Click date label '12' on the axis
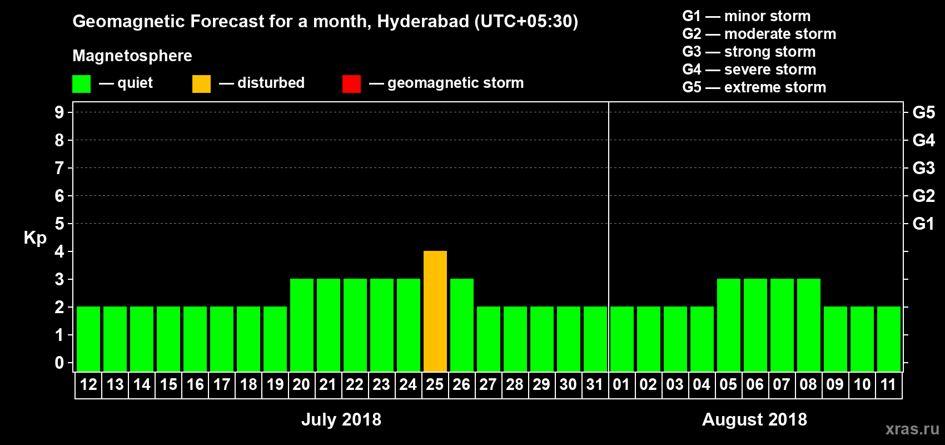Image resolution: width=945 pixels, height=445 pixels. [x=88, y=384]
